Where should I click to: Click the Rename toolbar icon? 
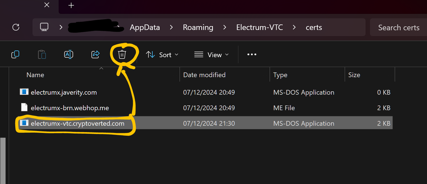69,54
